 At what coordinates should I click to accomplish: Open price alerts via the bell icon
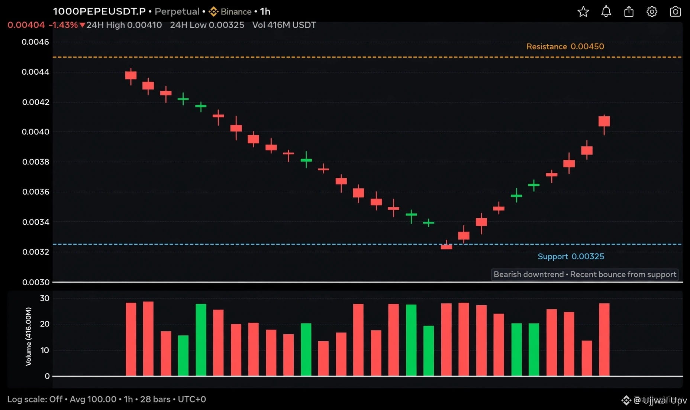(x=606, y=12)
